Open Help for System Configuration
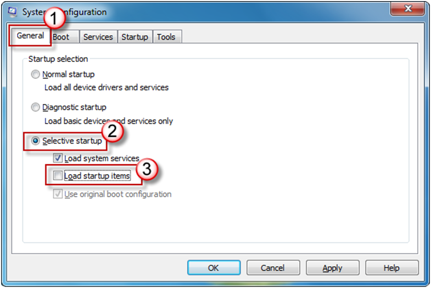 pos(391,268)
